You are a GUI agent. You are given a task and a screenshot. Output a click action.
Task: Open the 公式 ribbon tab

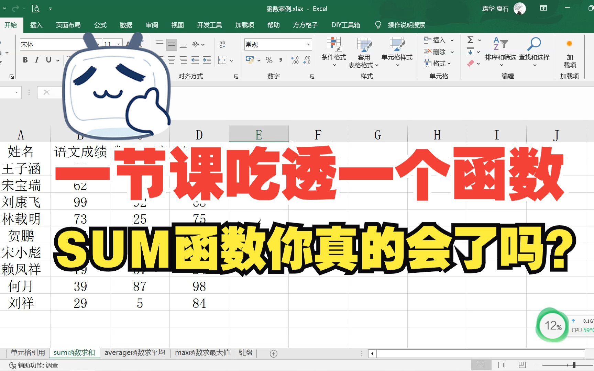pyautogui.click(x=100, y=25)
